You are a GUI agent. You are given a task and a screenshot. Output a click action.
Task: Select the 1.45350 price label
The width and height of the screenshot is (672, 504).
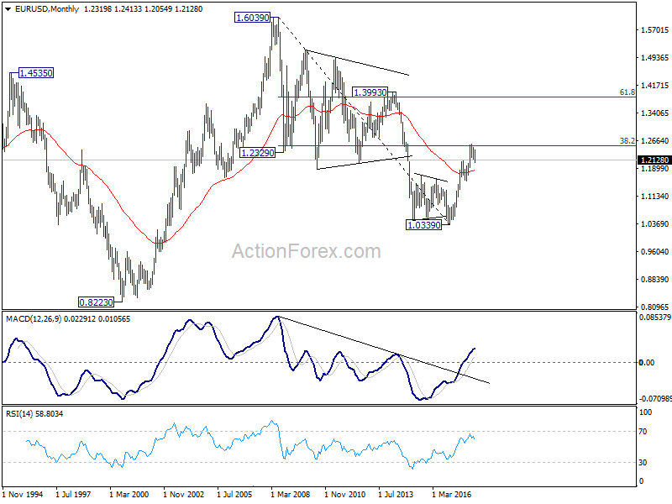point(36,73)
